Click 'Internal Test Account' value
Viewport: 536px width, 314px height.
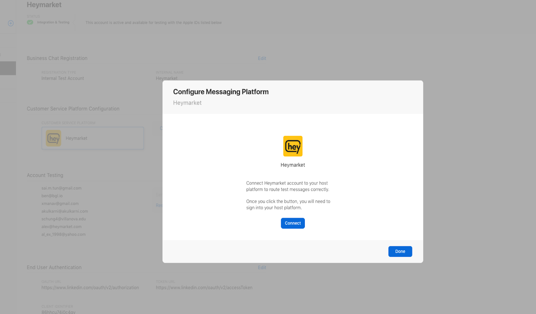63,78
